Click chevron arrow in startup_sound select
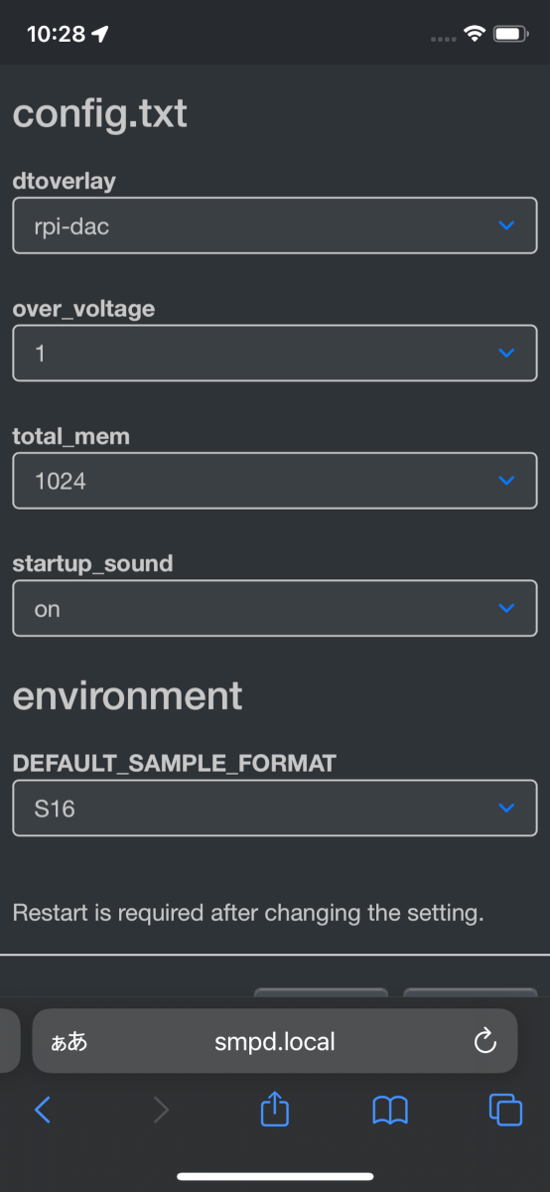Image resolution: width=550 pixels, height=1192 pixels. [506, 608]
